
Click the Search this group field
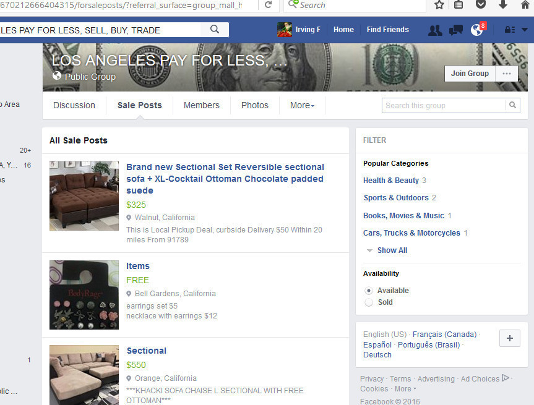click(444, 106)
